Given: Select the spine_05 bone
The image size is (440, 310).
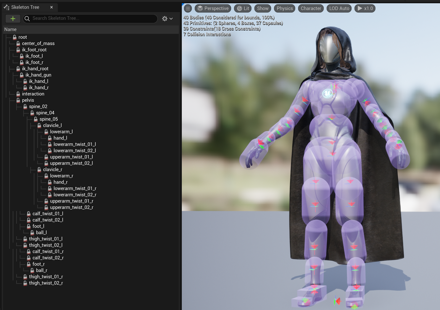Looking at the screenshot, I should [49, 119].
